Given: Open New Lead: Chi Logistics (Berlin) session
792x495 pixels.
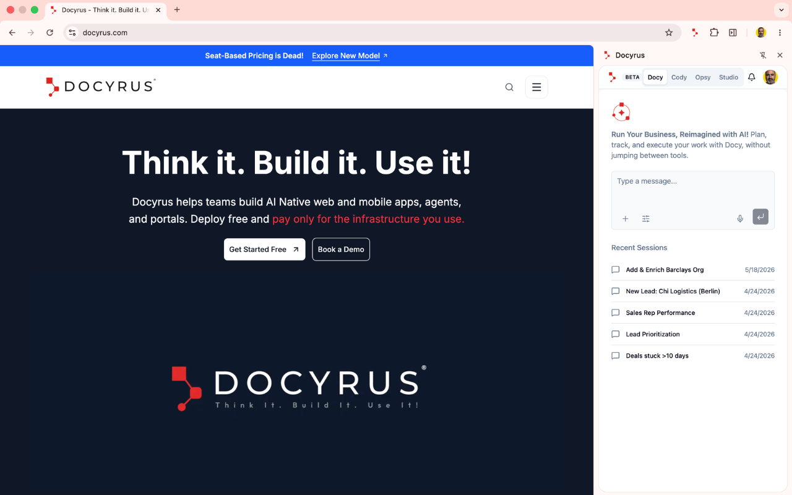Looking at the screenshot, I should [x=693, y=291].
